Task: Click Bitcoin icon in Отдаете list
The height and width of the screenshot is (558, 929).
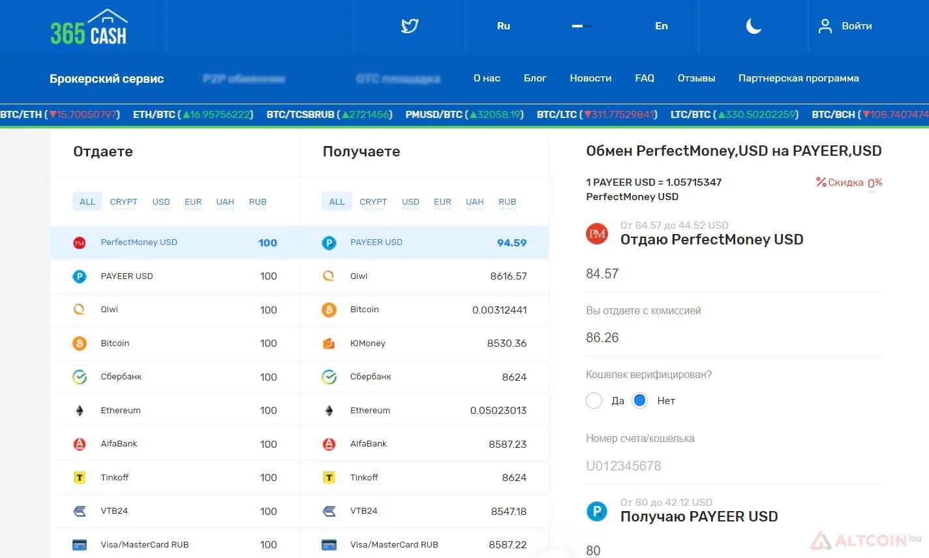Action: tap(80, 344)
